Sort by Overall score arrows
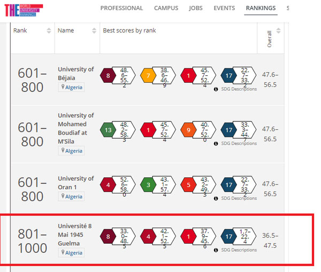321x272 pixels. [278, 30]
